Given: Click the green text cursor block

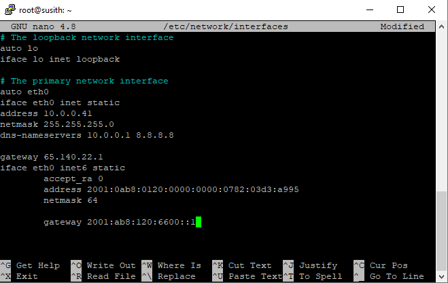Looking at the screenshot, I should point(199,222).
